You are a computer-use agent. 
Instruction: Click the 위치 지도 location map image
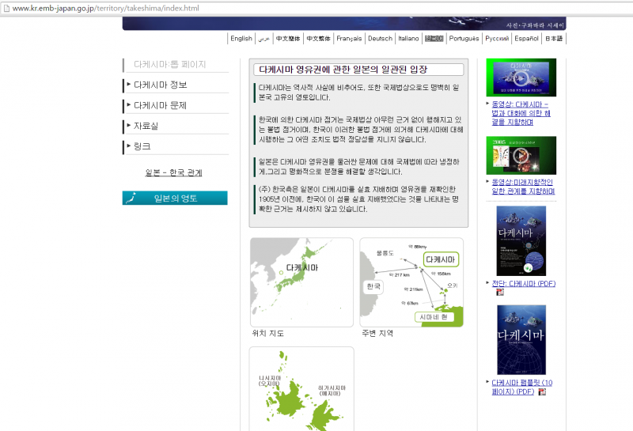[x=301, y=282]
